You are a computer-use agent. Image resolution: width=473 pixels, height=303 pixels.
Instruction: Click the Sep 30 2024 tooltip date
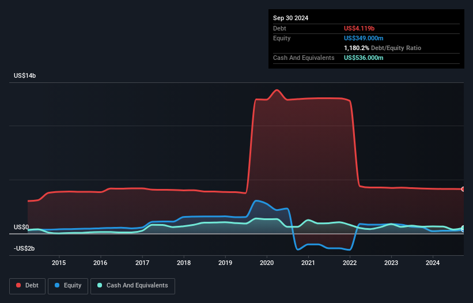point(290,18)
